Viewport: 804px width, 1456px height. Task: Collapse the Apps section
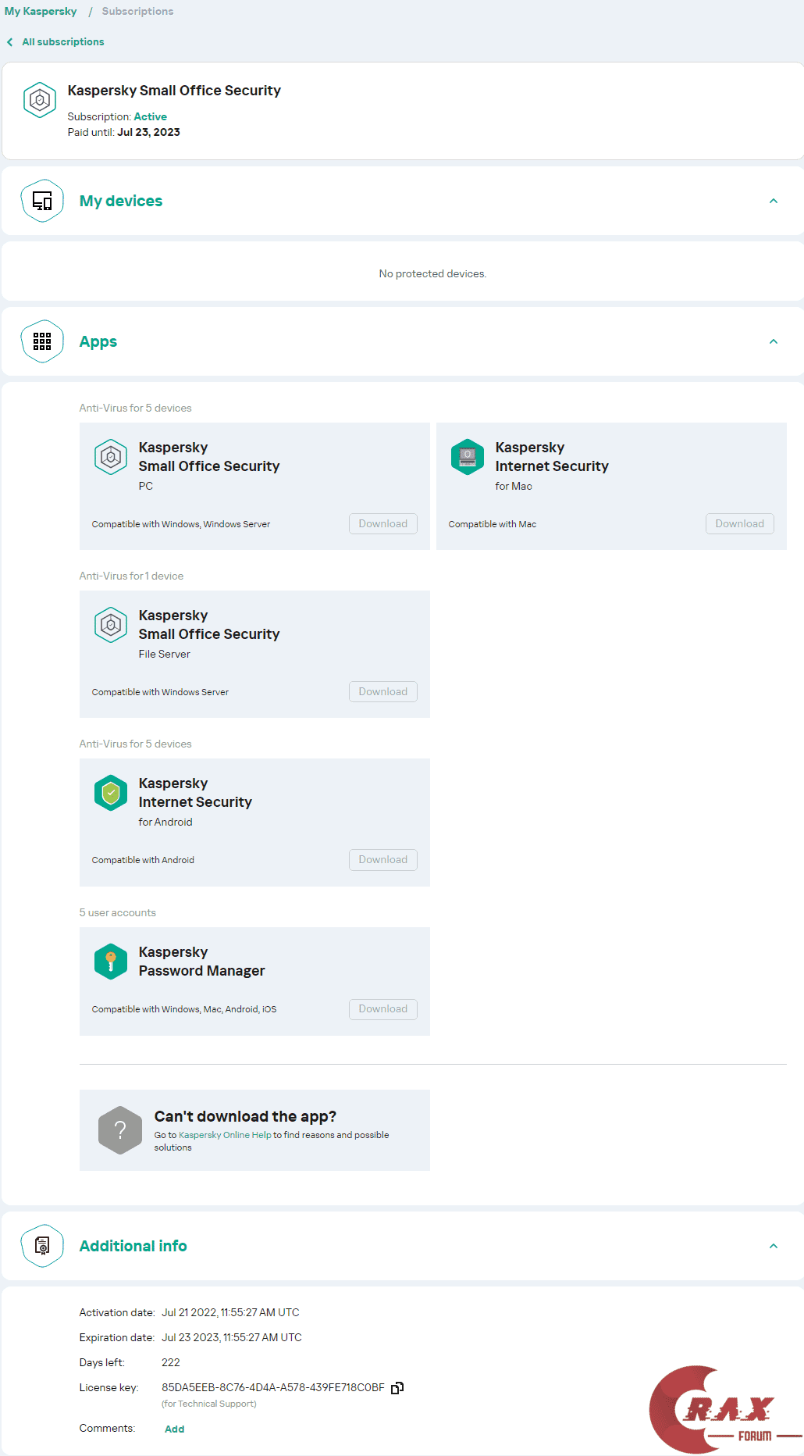click(774, 341)
